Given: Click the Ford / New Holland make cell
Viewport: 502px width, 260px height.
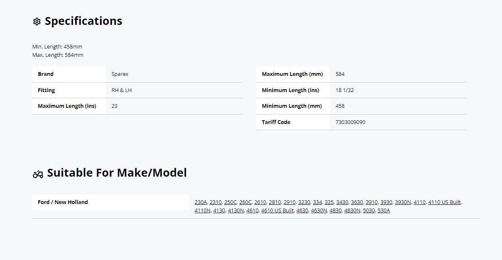Looking at the screenshot, I should click(x=110, y=202).
